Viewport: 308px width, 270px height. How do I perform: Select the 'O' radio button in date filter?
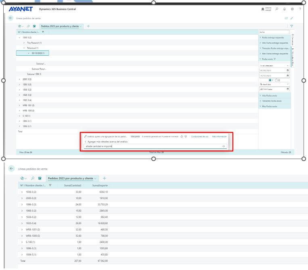coord(277,80)
